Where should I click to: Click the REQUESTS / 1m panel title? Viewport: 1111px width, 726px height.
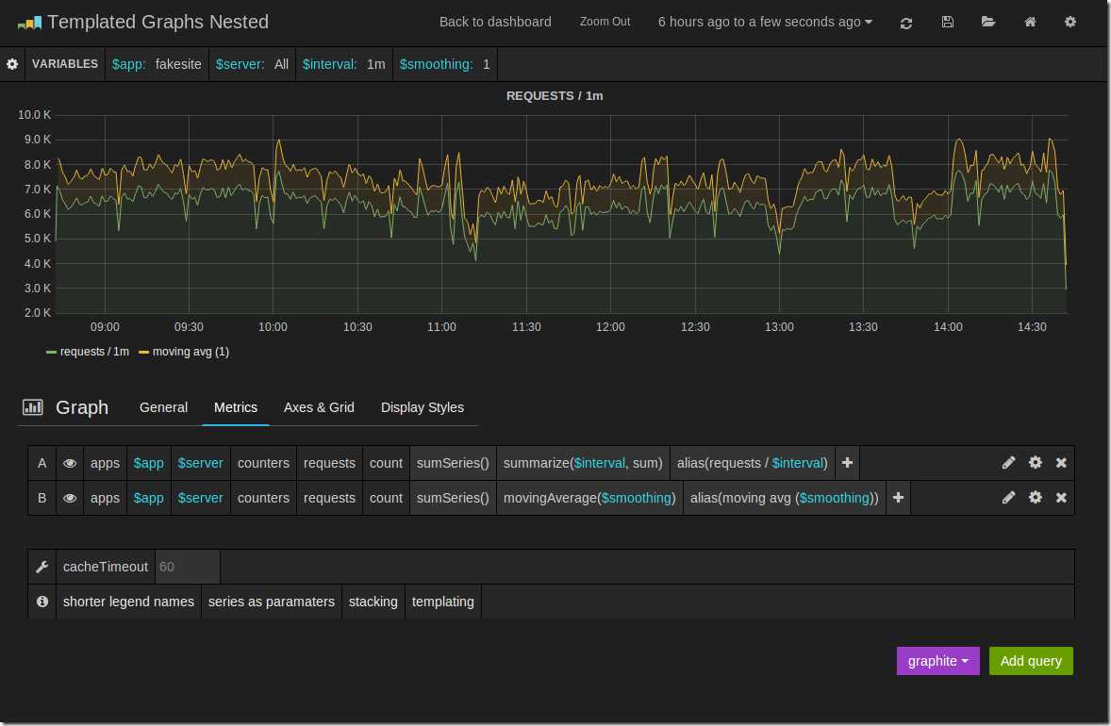tap(554, 95)
